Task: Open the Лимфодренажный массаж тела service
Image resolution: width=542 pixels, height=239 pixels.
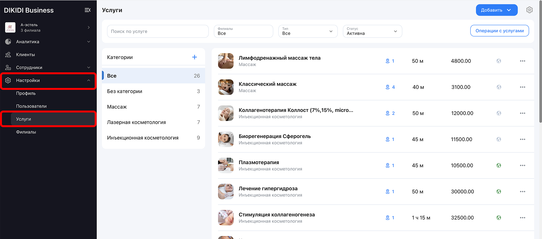Action: coord(280,58)
